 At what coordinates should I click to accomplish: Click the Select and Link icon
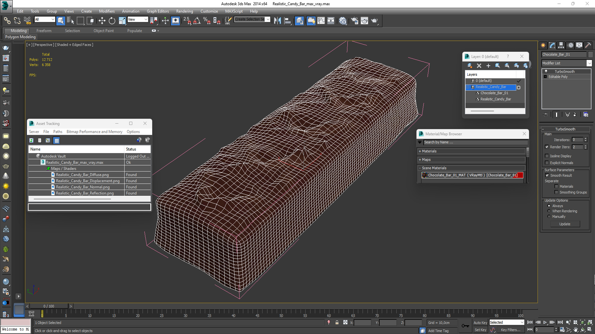(7, 21)
